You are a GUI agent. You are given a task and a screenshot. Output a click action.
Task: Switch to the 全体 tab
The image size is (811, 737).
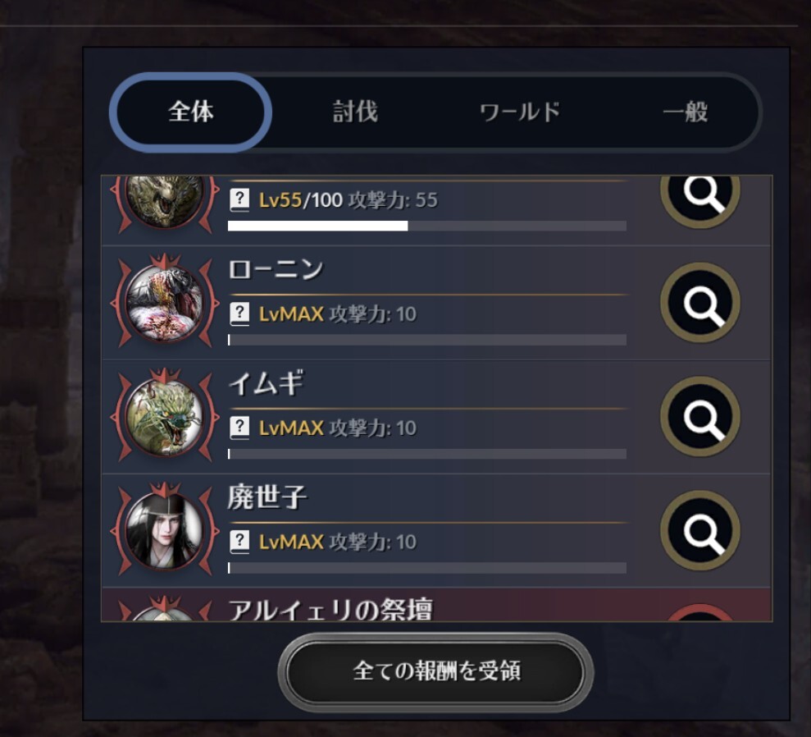point(190,112)
